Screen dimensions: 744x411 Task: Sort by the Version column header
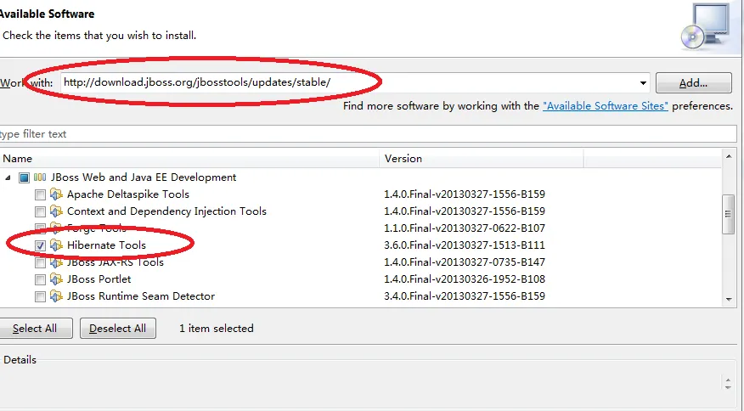pos(481,159)
